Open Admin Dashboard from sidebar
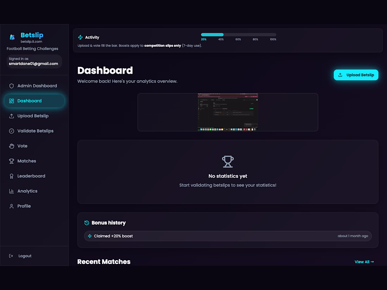 point(34,86)
